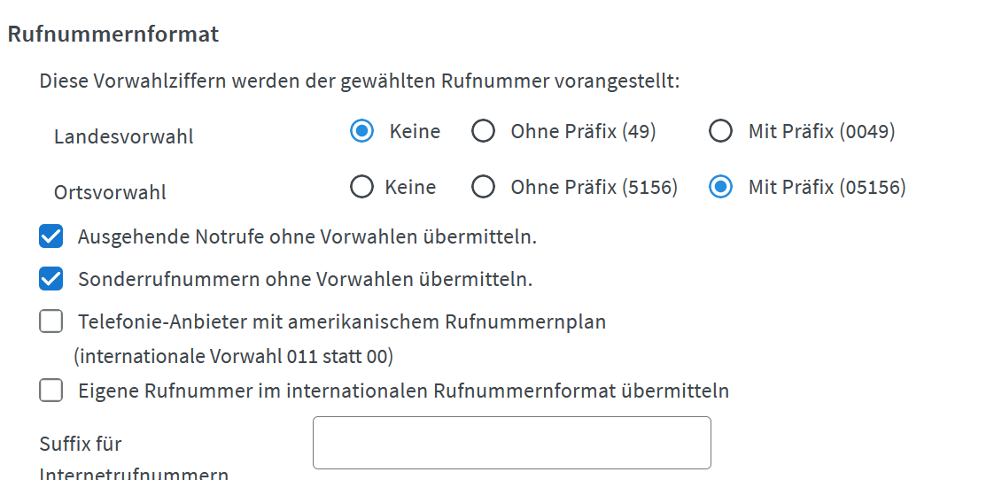Click the 'Telefonie-Anbieter mit amerikanischem Rufnummernplan' label text
The height and width of the screenshot is (480, 1002).
(x=342, y=321)
